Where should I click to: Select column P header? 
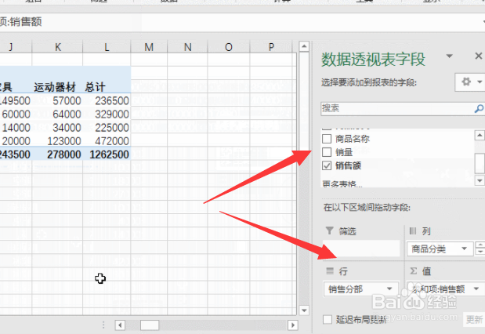pyautogui.click(x=271, y=47)
